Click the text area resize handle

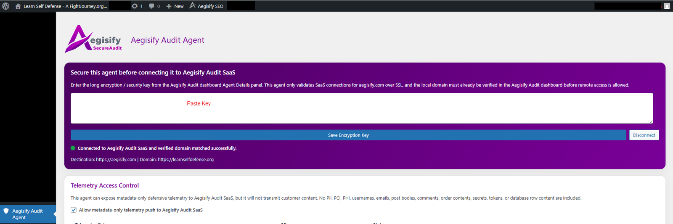pyautogui.click(x=651, y=121)
